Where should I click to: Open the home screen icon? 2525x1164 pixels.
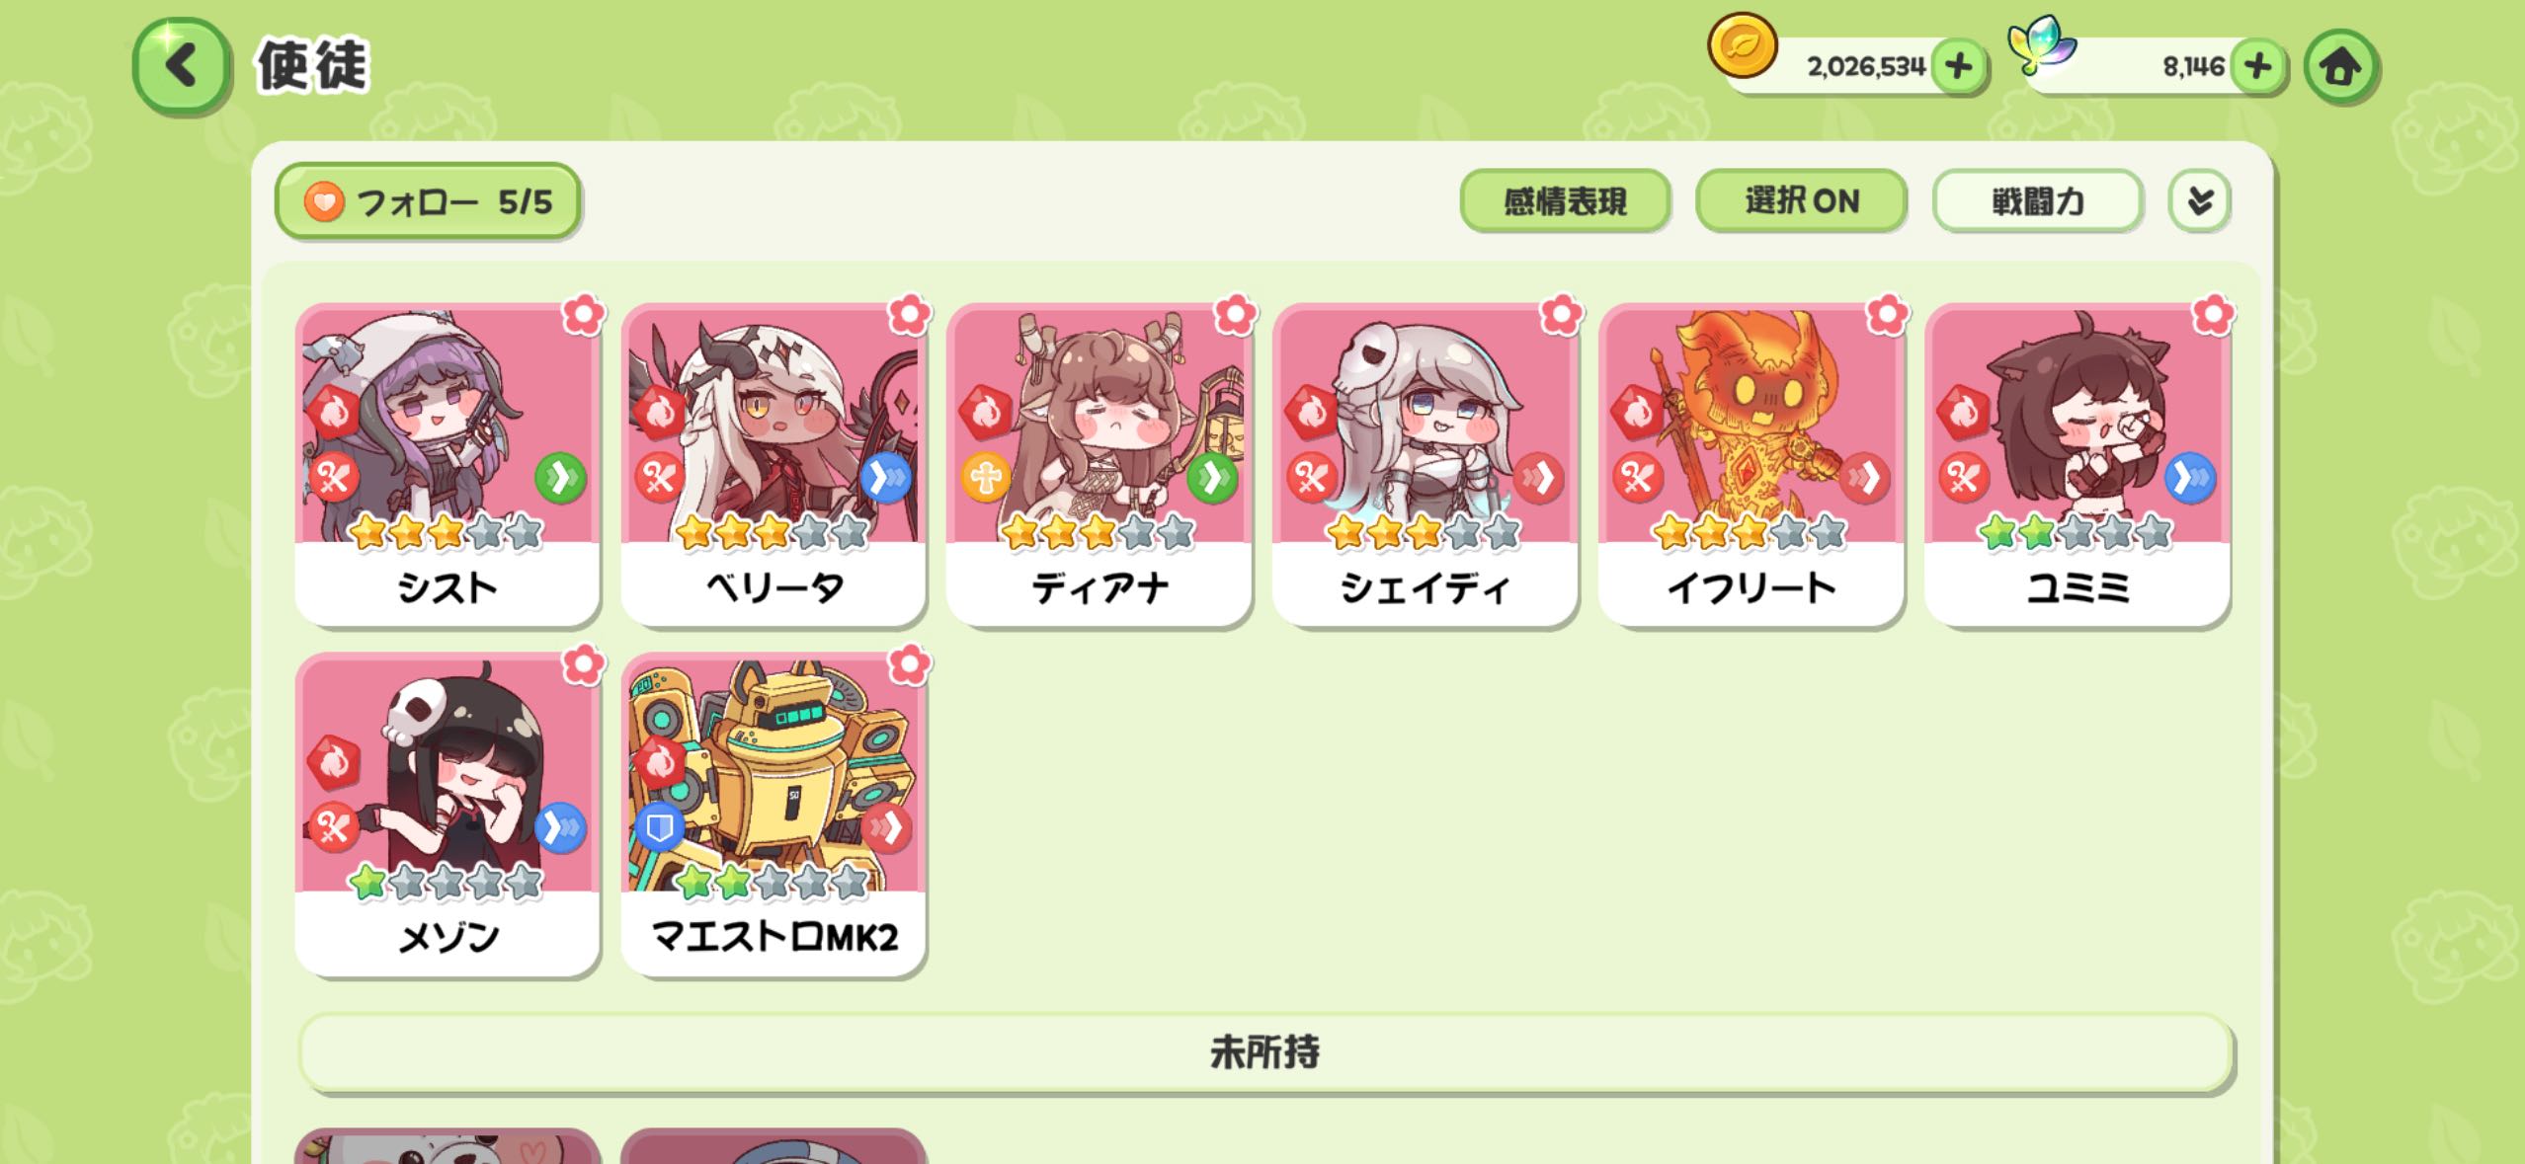(x=2339, y=67)
